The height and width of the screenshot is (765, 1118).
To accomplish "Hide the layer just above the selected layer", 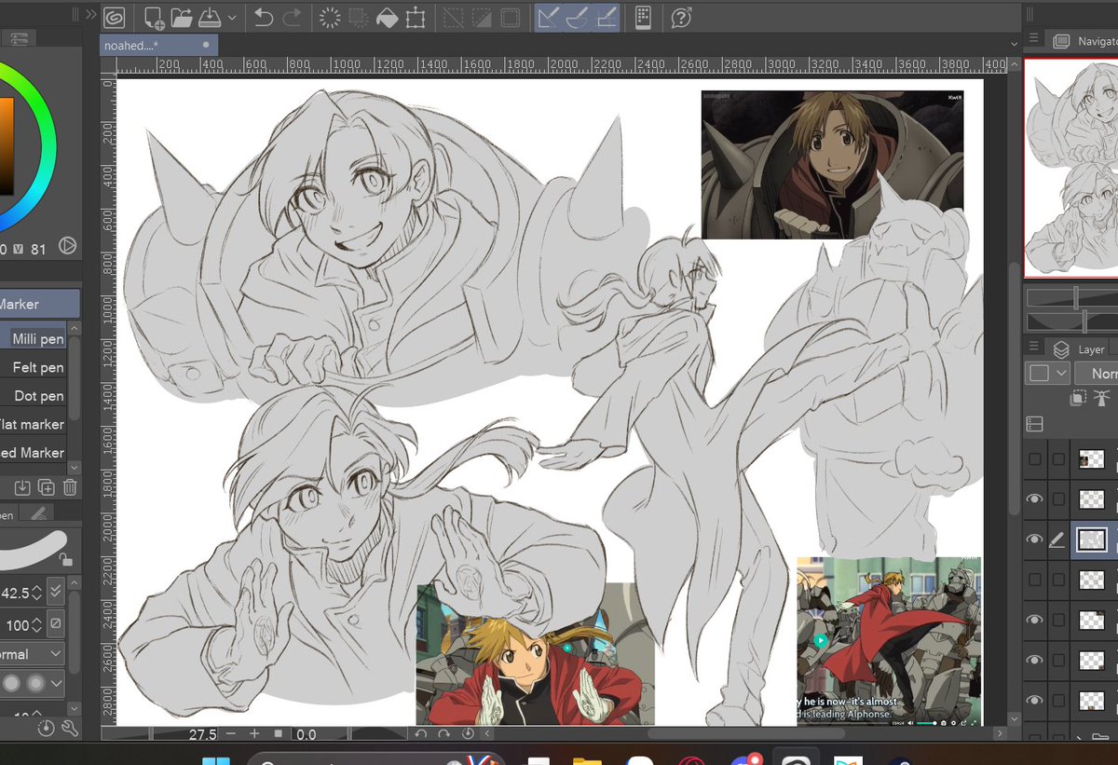I will point(1034,499).
